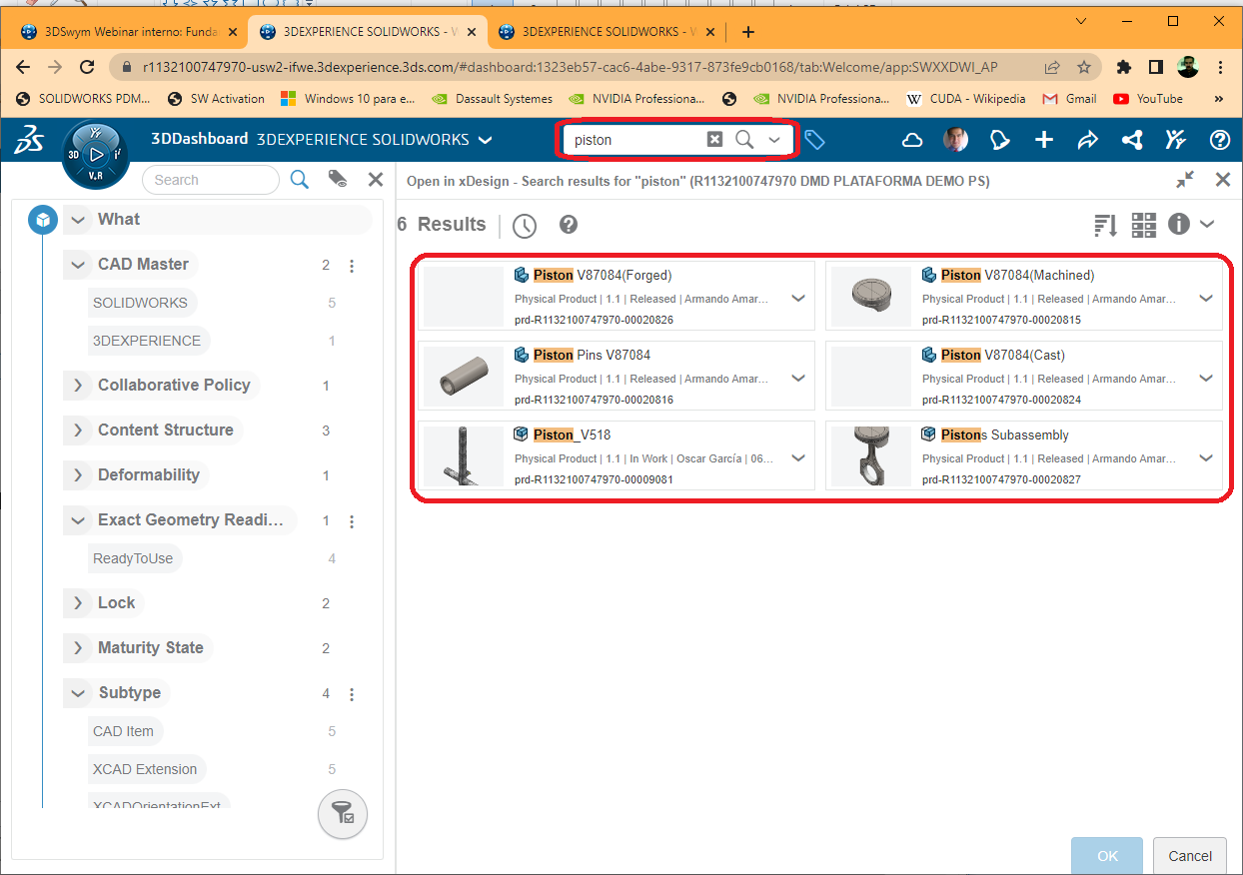
Task: Open the notifications speech icon
Action: click(1000, 140)
